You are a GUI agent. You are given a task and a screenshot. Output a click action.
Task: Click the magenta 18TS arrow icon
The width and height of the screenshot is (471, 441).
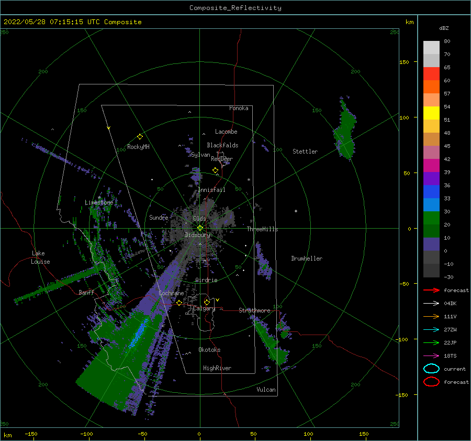(x=431, y=356)
